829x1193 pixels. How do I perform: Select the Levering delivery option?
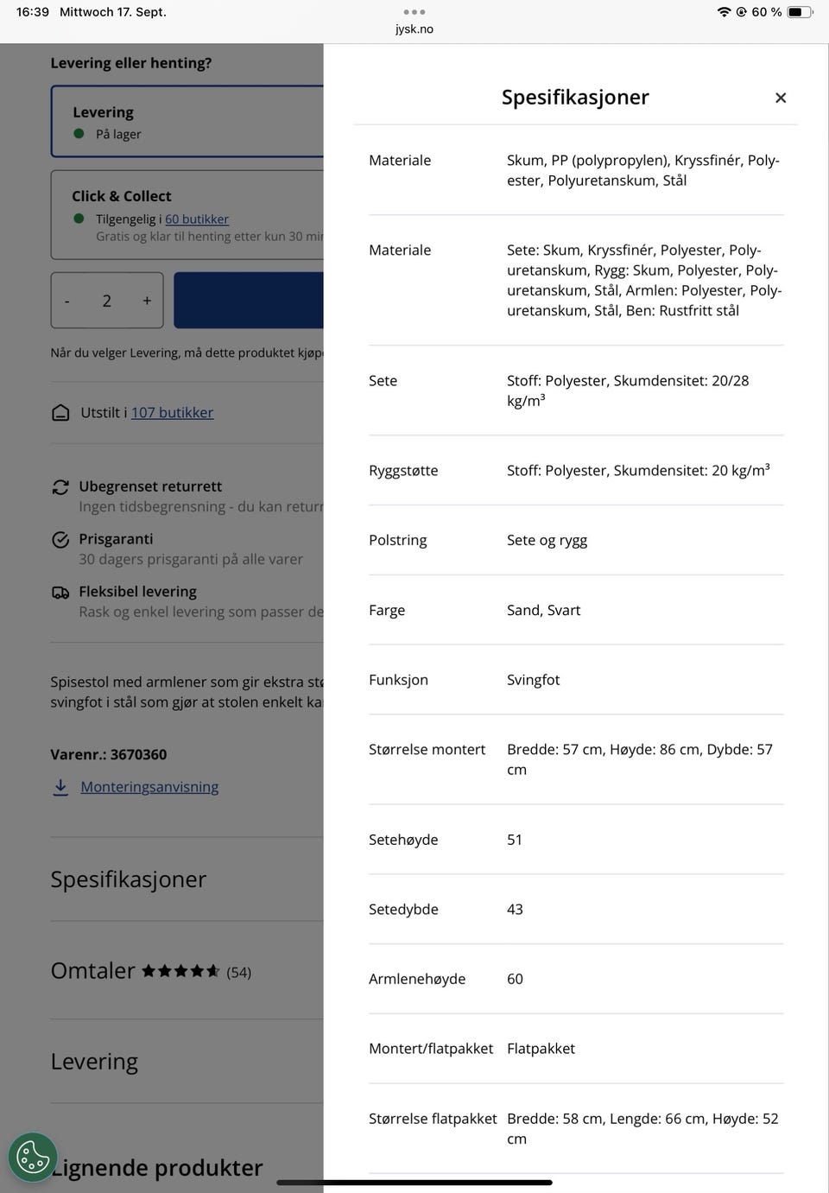coord(187,122)
